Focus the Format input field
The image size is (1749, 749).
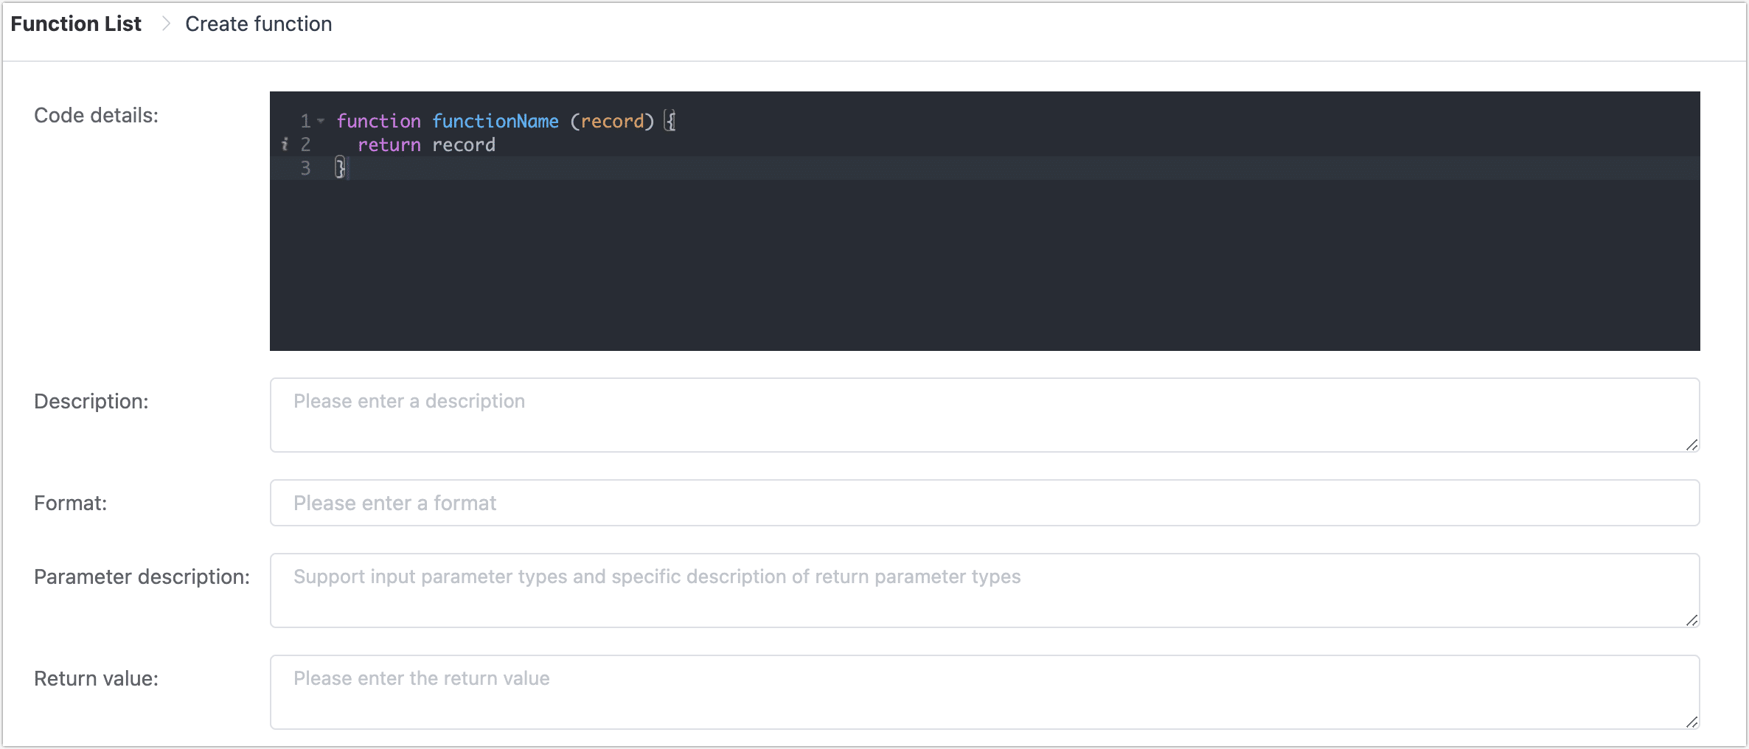click(984, 503)
